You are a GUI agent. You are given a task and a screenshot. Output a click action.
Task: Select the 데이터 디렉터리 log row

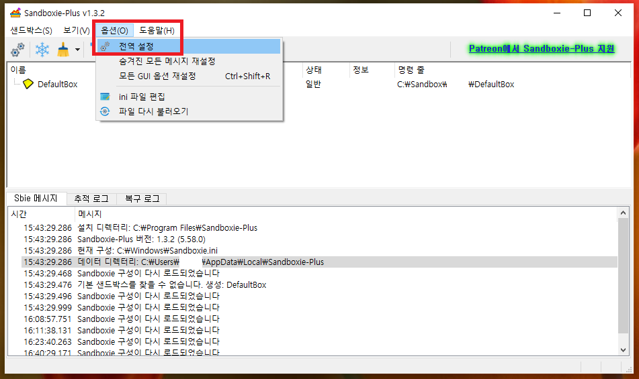(319, 262)
